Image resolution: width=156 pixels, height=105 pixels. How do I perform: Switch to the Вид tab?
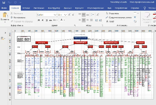pos(109,8)
